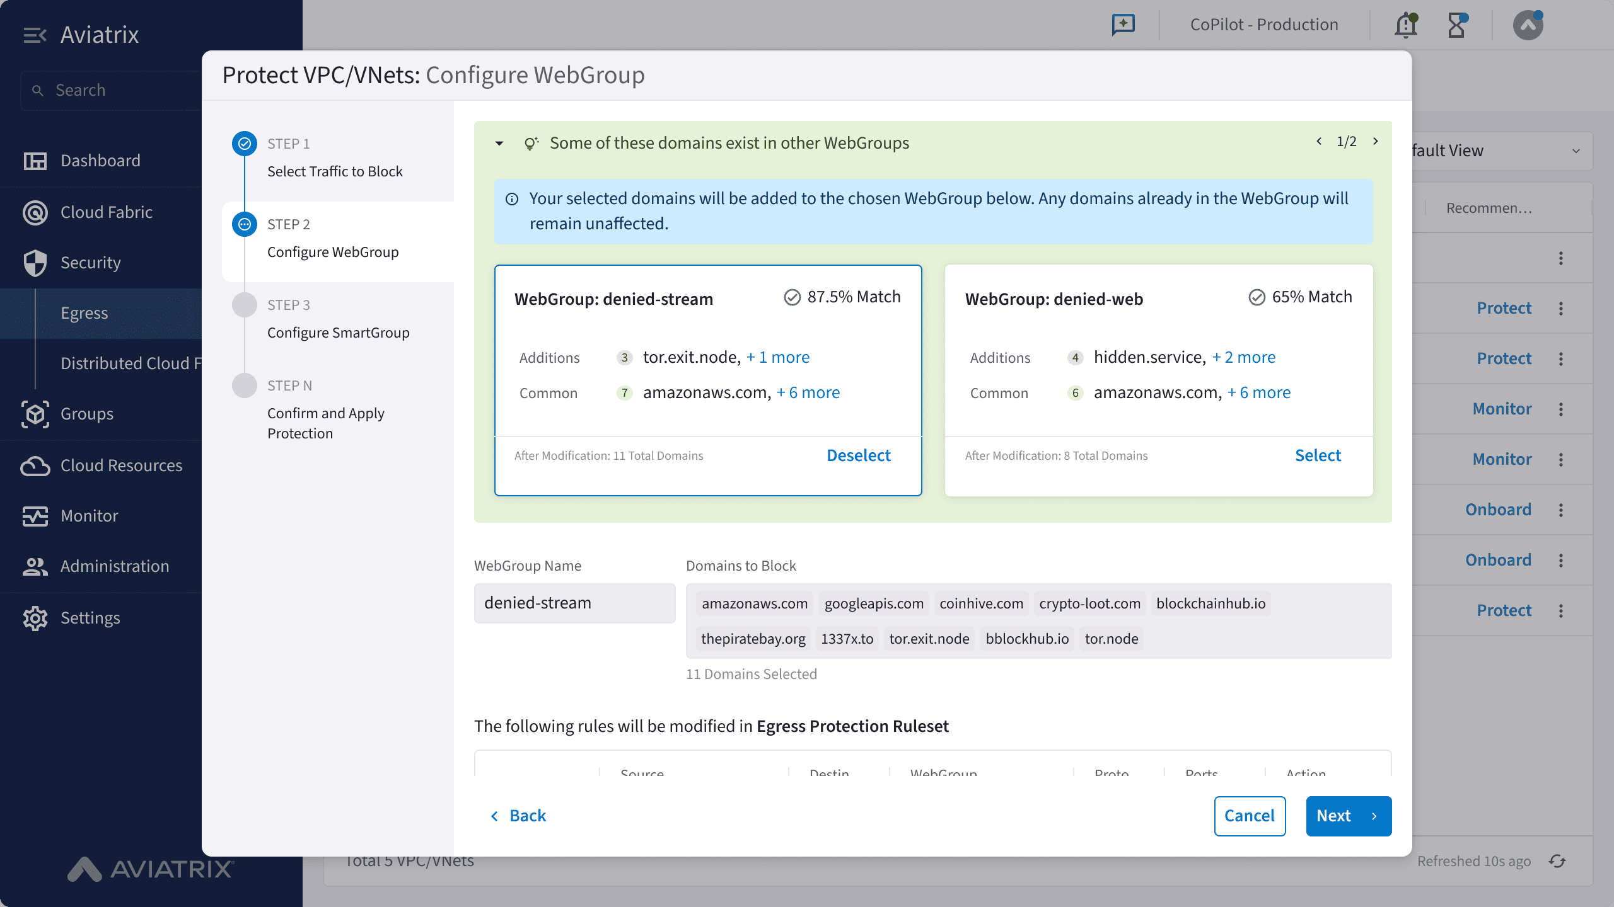
Task: Open row options menu beside last Protect
Action: 1561,611
